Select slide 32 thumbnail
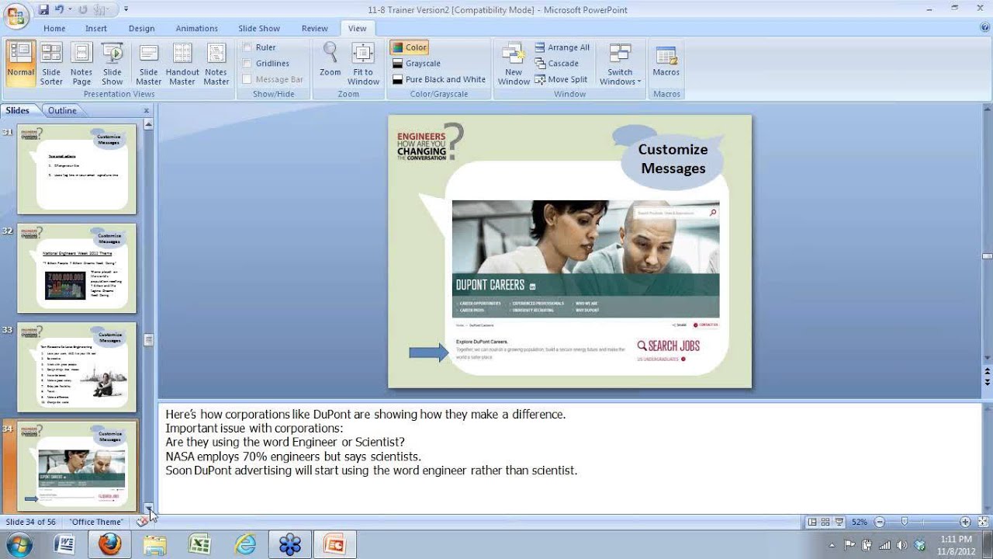 [x=77, y=269]
